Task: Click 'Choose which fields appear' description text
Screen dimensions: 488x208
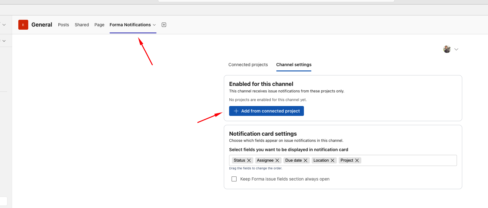Action: [286, 141]
